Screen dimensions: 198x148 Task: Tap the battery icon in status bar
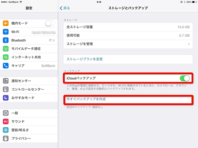click(x=194, y=2)
